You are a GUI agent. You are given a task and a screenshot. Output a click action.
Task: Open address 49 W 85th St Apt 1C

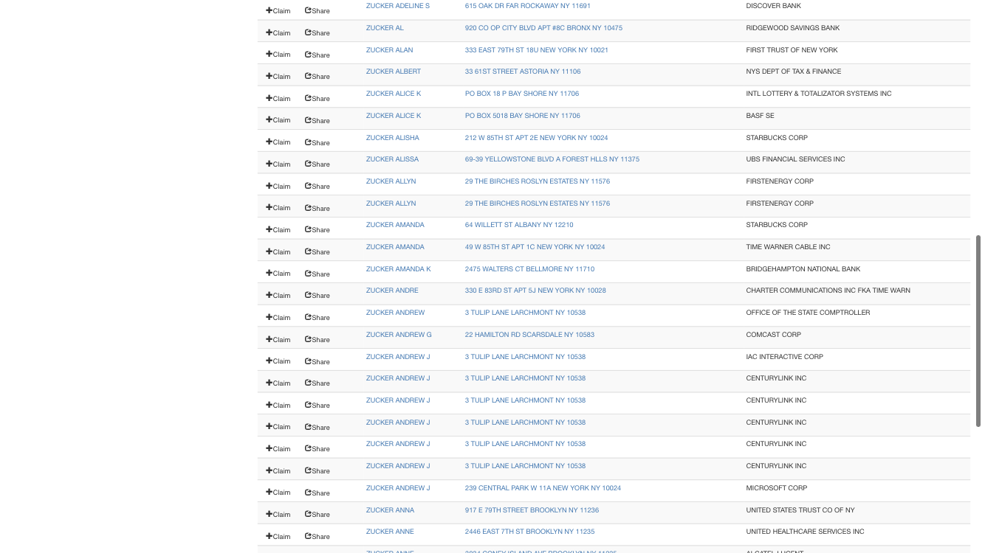click(x=535, y=247)
